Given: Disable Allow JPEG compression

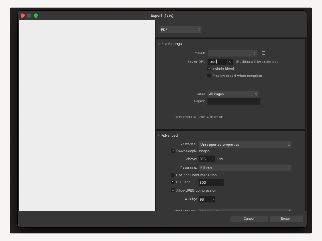Looking at the screenshot, I should [173, 190].
